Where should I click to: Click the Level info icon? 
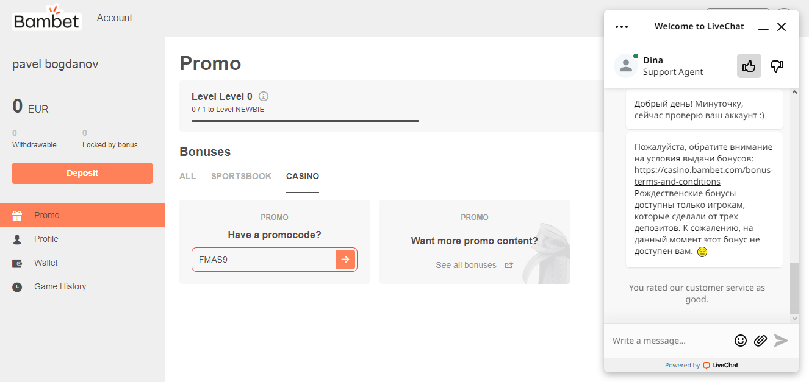[264, 96]
